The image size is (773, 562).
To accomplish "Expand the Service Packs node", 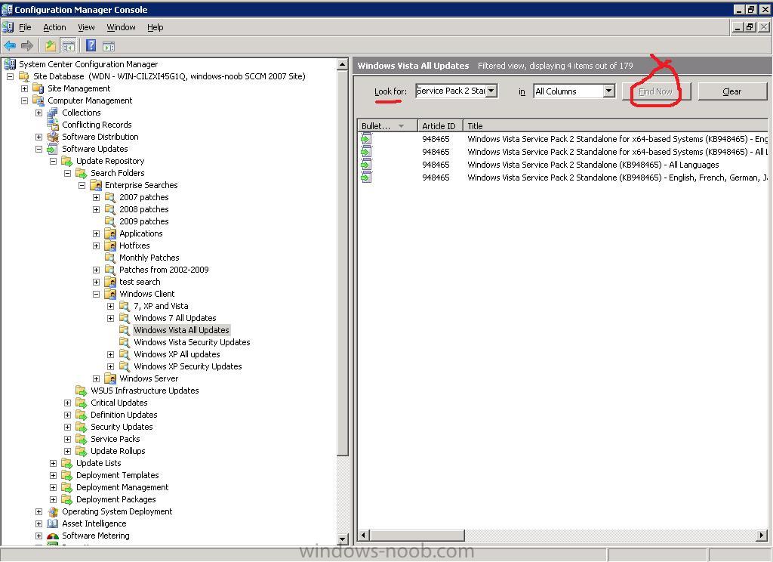I will click(x=67, y=439).
